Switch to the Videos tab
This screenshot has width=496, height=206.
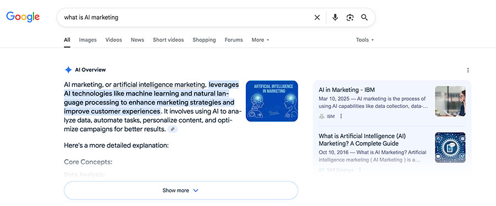coord(114,40)
